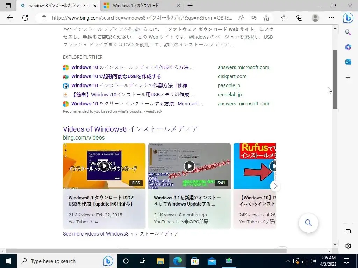Open Settings and more ellipsis menu

click(331, 18)
